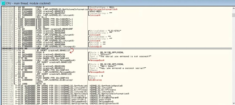Click hex bytes C2 1000
235x105 pixels.
[22, 84]
